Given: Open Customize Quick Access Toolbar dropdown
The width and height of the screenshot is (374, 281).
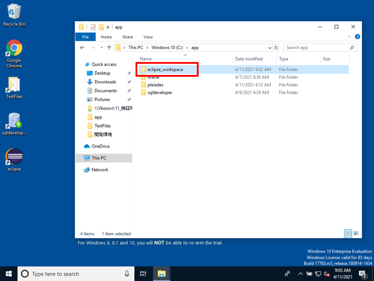Looking at the screenshot, I should pyautogui.click(x=108, y=27).
